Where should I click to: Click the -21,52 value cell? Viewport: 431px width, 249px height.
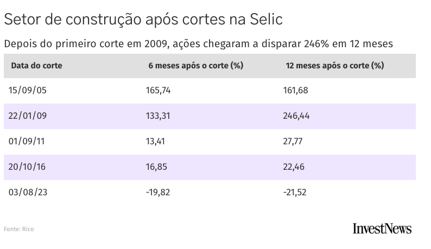click(295, 192)
